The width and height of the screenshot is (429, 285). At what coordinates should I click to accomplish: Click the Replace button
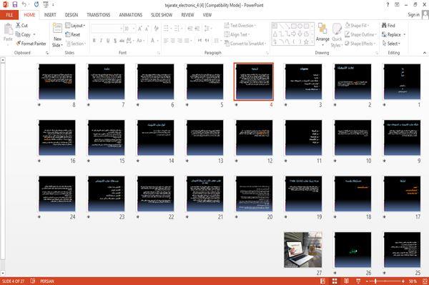coord(393,35)
